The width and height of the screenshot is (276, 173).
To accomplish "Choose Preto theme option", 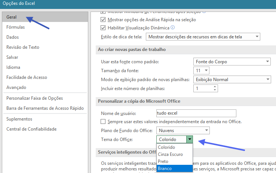I will tap(175, 161).
